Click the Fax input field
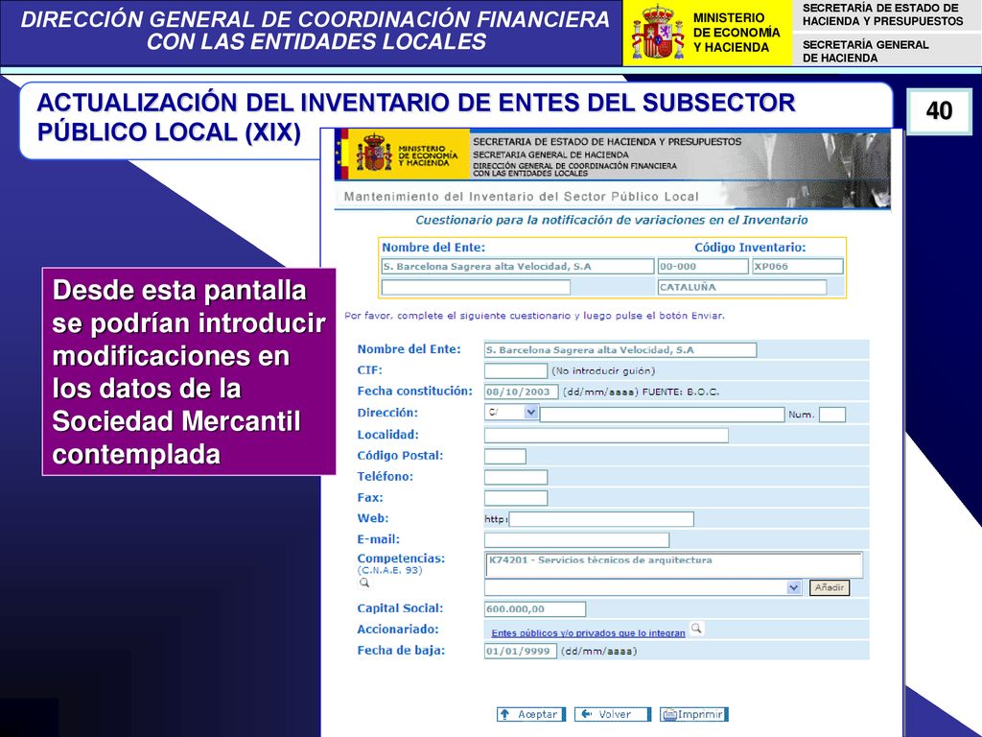 (516, 498)
